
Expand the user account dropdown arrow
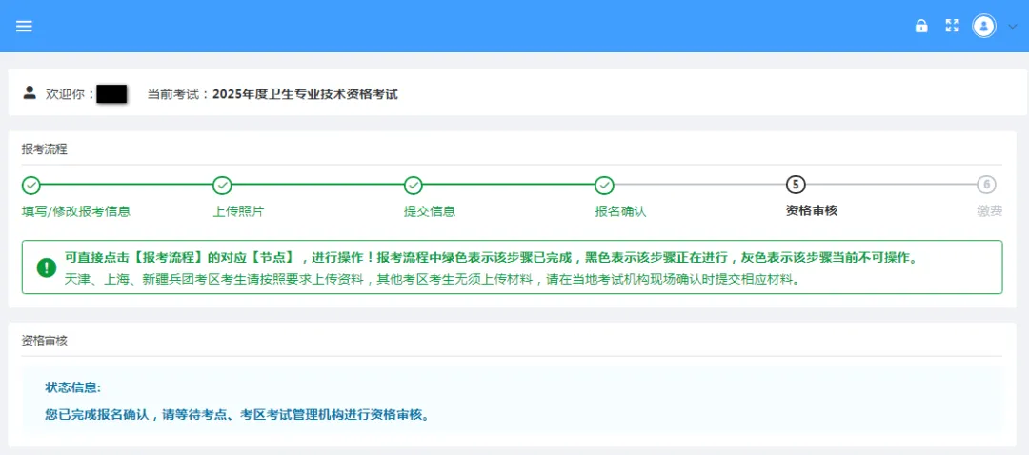point(1012,27)
